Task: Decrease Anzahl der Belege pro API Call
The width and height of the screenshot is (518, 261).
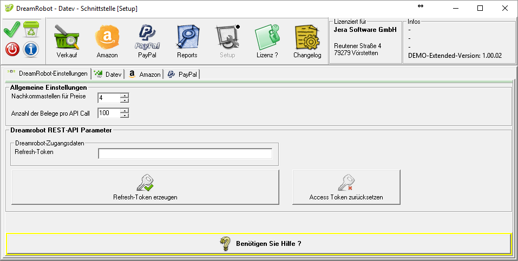Action: pos(125,116)
